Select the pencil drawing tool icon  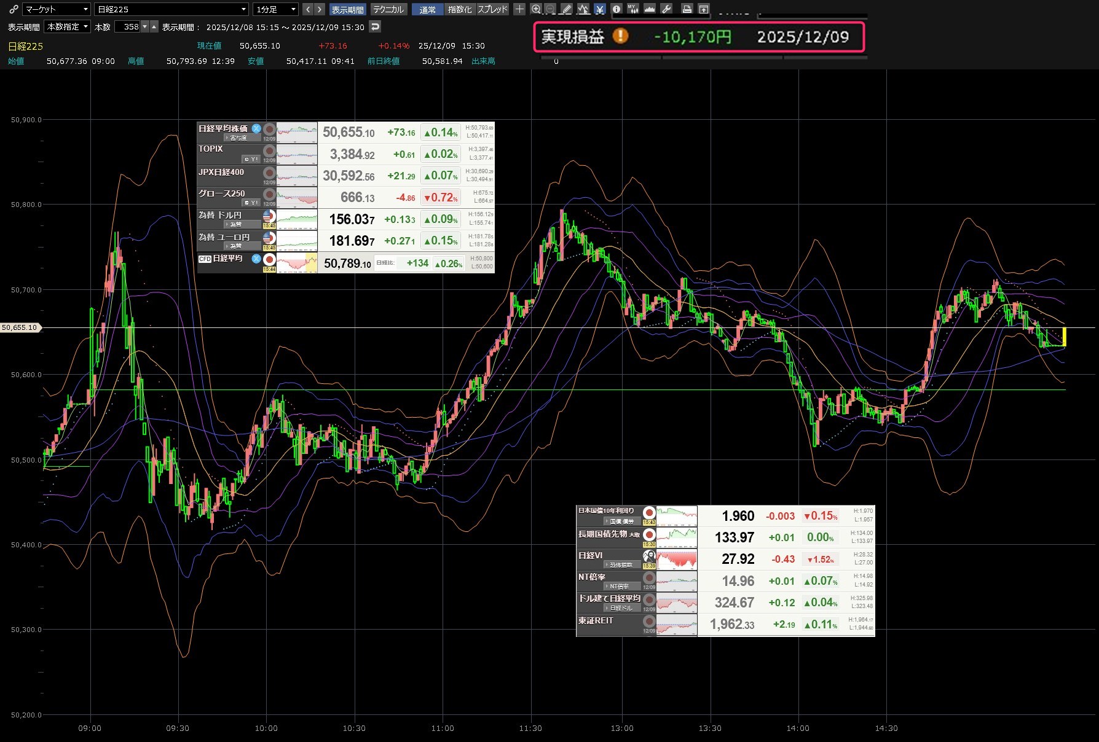click(x=566, y=9)
